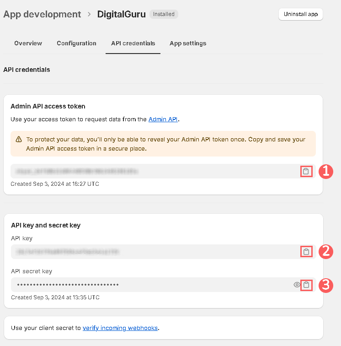The width and height of the screenshot is (341, 346).
Task: Copy the Admin API access token
Action: coord(306,172)
